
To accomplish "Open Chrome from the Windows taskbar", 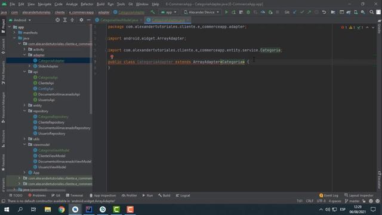I will pos(61,210).
